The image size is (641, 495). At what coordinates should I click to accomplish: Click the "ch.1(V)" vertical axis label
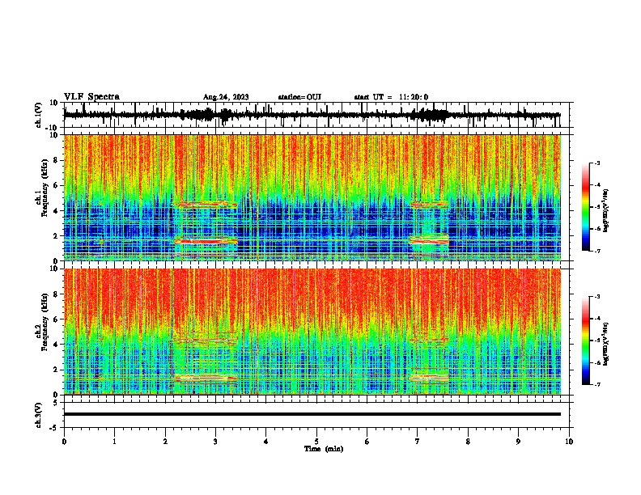tap(38, 115)
